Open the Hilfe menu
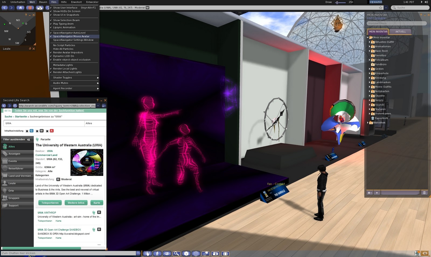This screenshot has width=431, height=257. (64, 2)
